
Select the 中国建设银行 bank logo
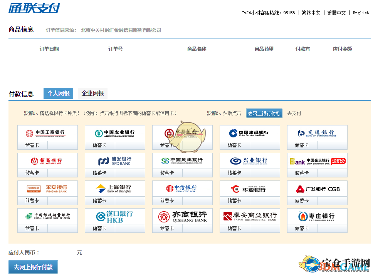[x=250, y=133]
